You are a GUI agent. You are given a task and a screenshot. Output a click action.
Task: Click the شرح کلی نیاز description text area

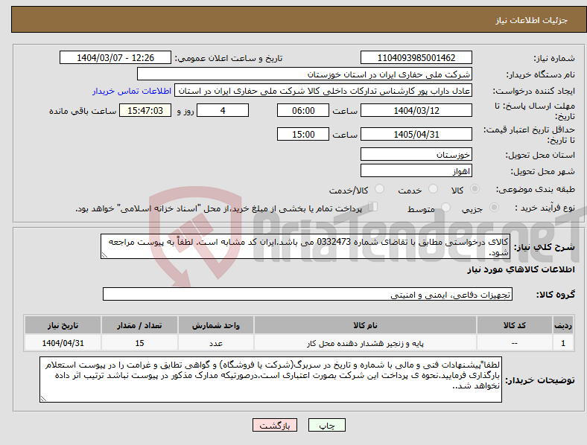(x=305, y=246)
